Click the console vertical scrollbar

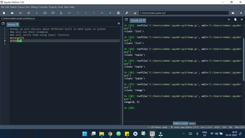click(x=243, y=60)
